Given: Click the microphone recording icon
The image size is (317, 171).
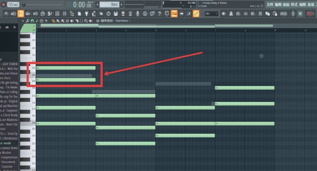Looking at the screenshot, I should 138,14.
